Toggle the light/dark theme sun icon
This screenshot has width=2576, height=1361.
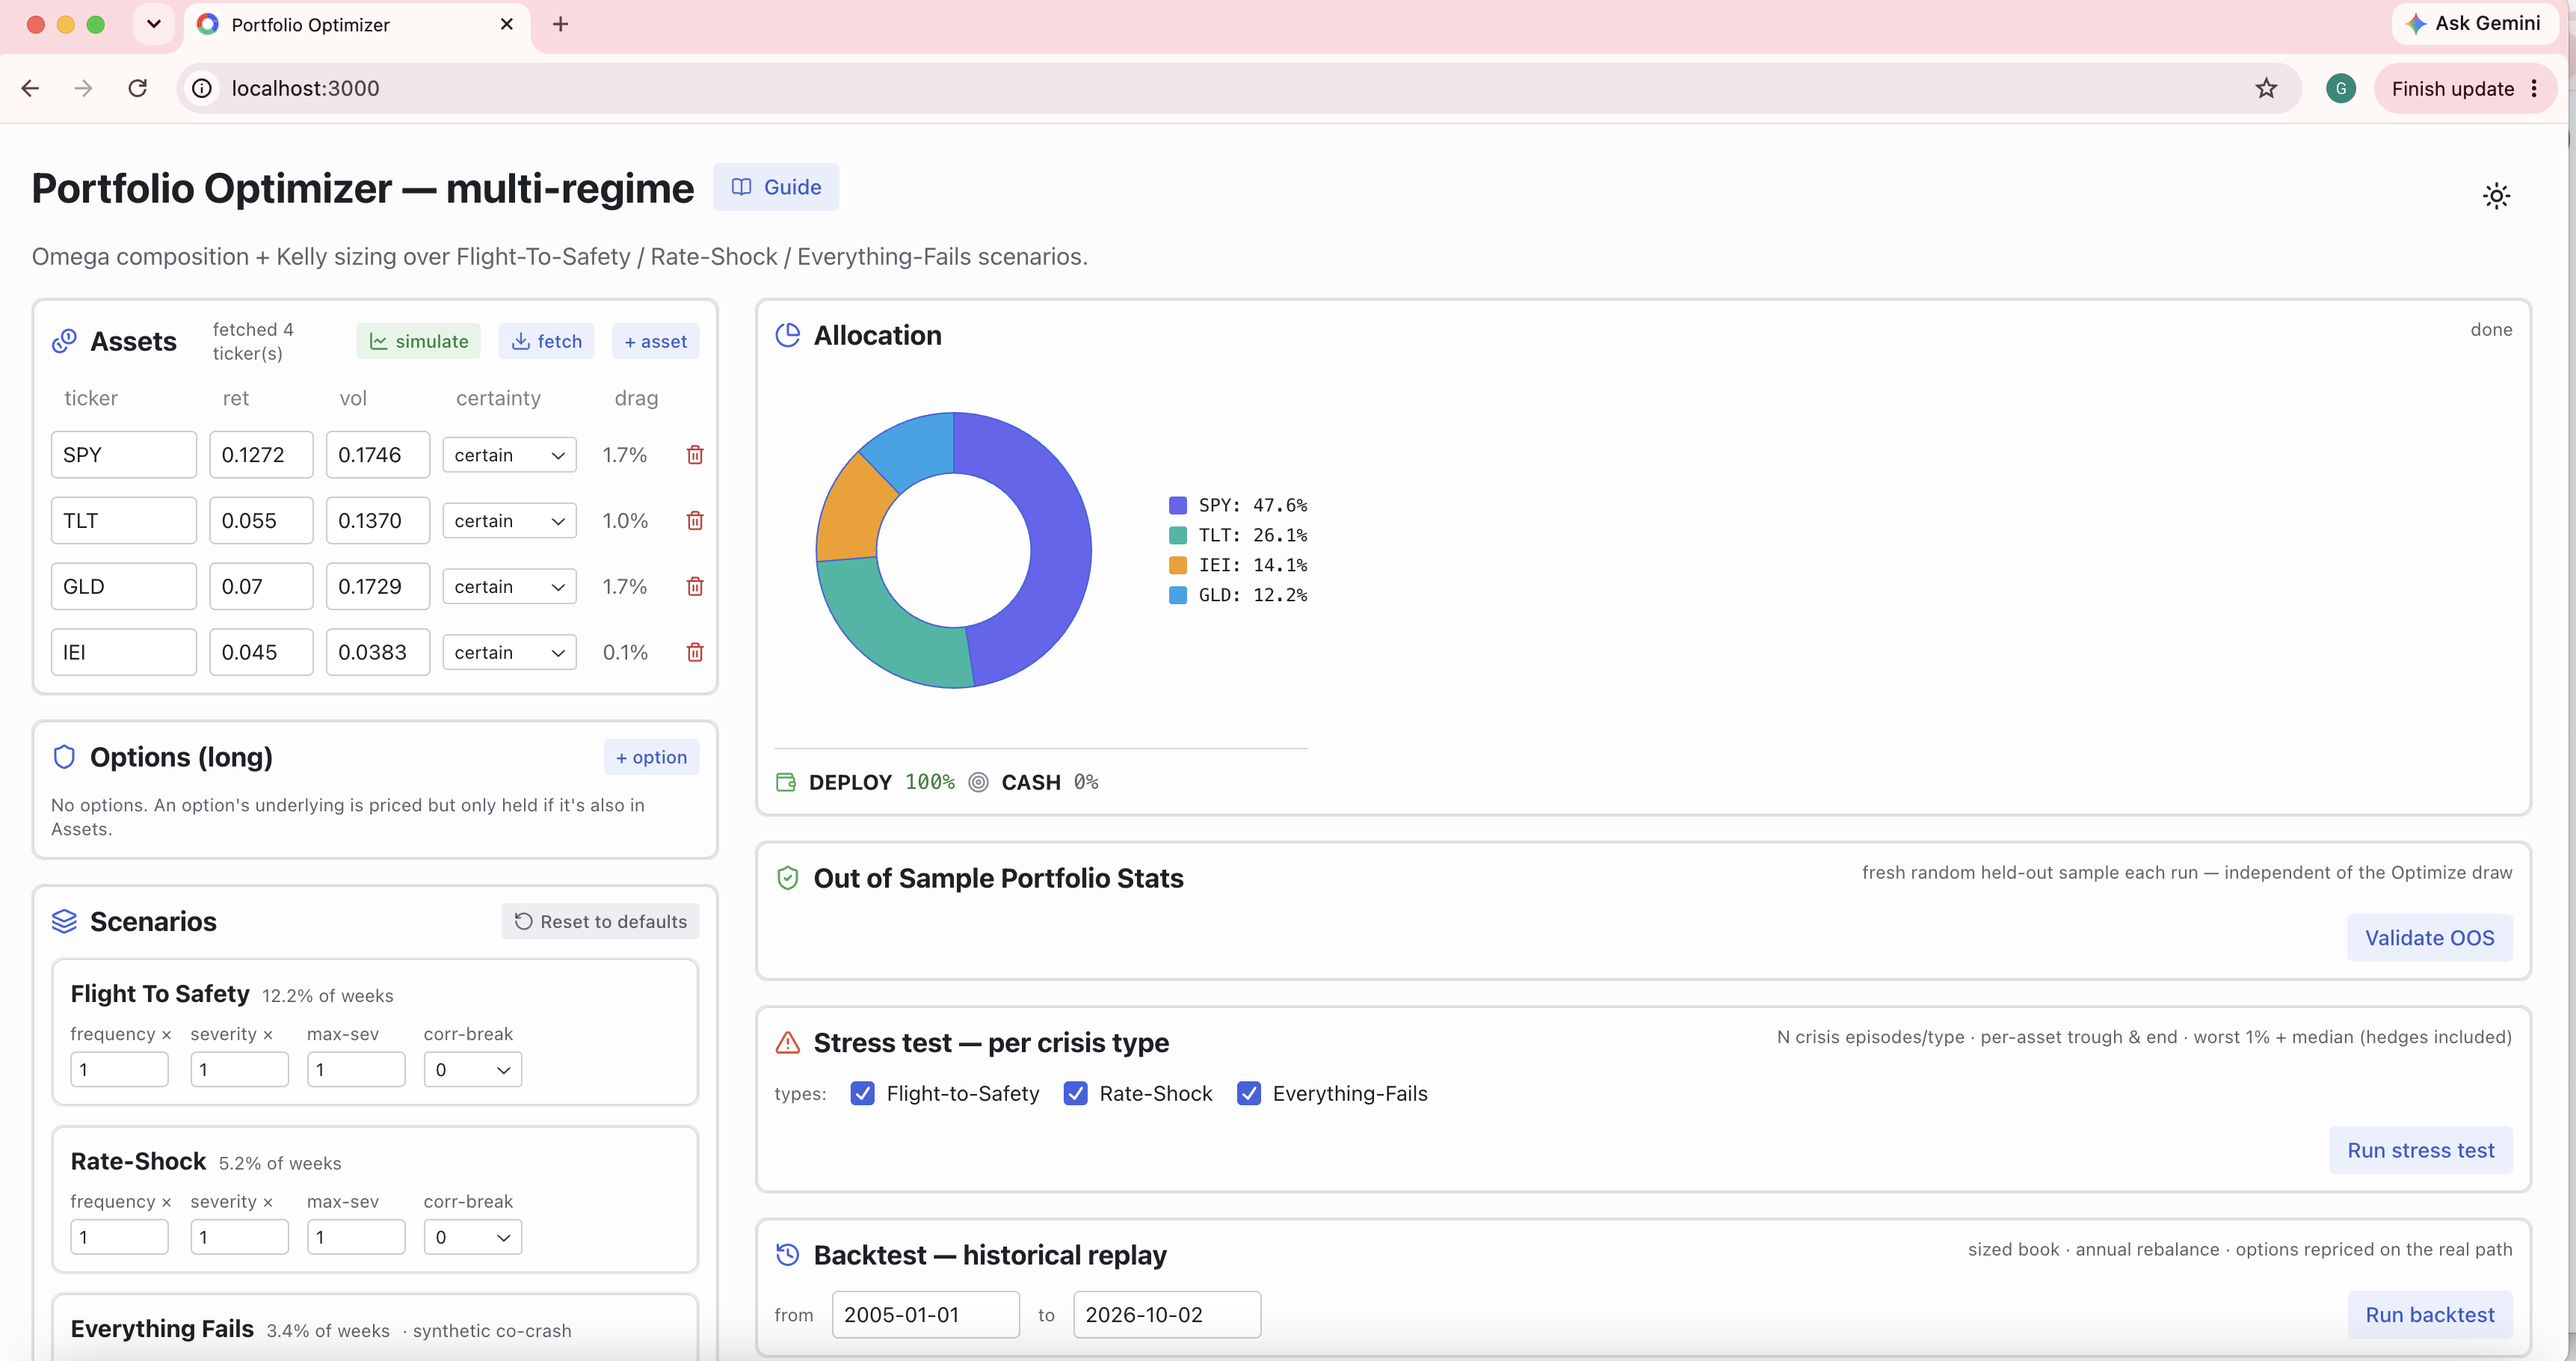tap(2496, 196)
